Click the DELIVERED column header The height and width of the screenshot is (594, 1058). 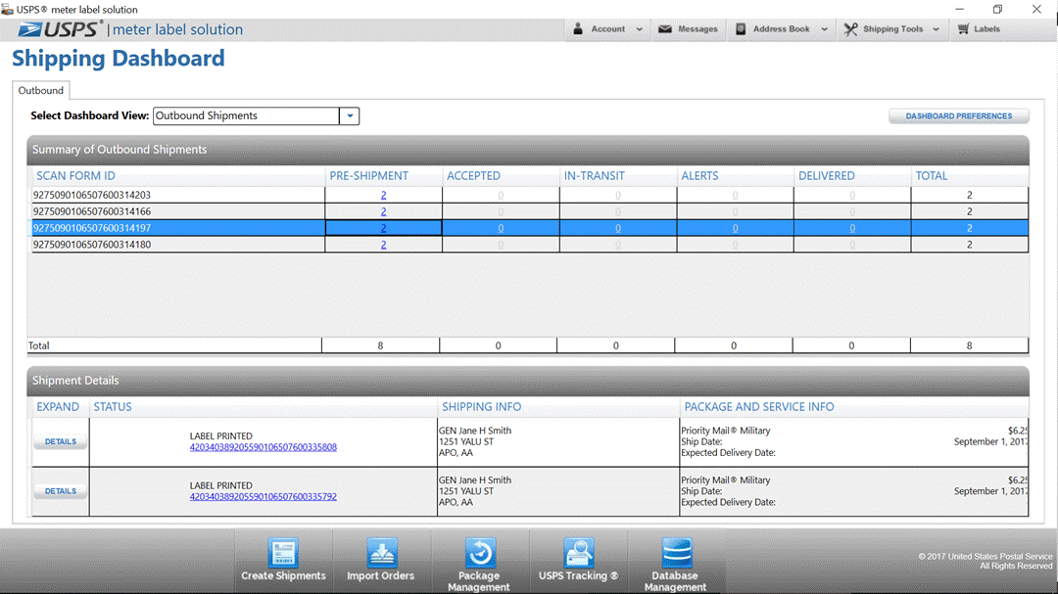point(827,175)
